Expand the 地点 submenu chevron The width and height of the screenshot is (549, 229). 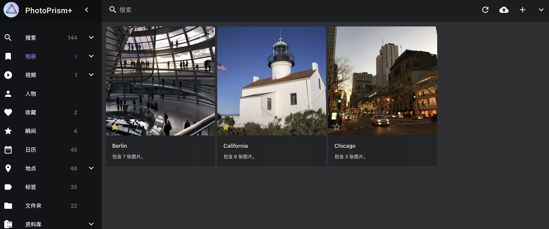coord(91,168)
